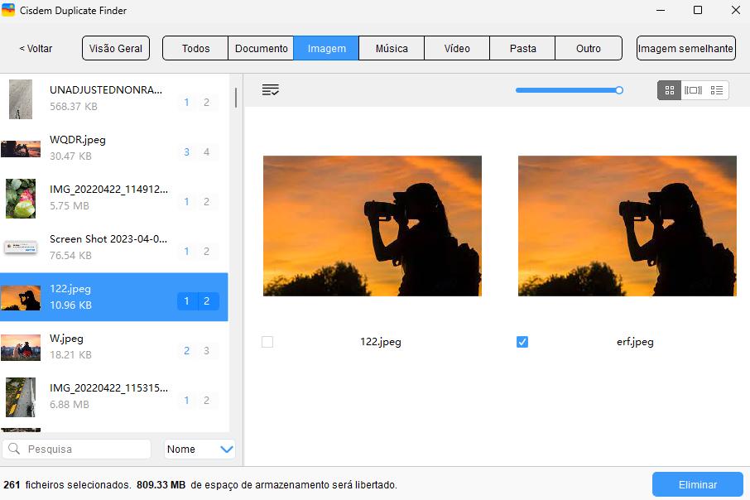
Task: Click the Cisdem Duplicate Finder app icon
Action: [x=9, y=11]
